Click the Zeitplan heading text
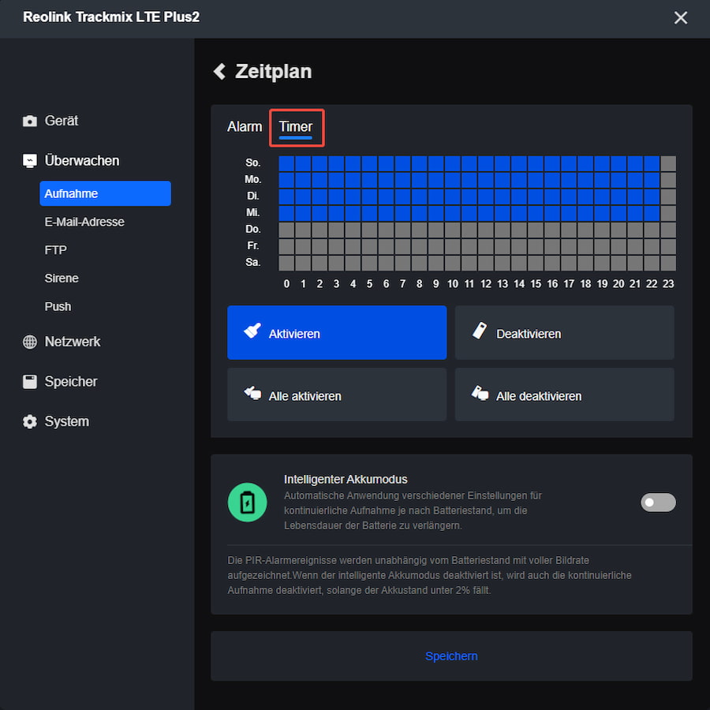710x710 pixels. click(x=274, y=72)
